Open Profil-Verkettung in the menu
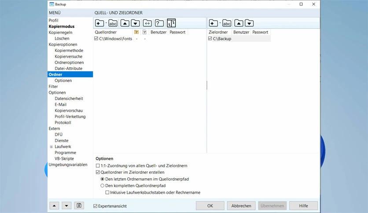Screen dimensions: 368x213 pos(70,117)
